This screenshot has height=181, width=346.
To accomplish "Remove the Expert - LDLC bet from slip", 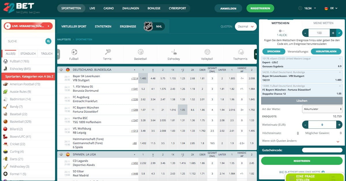I will [340, 58].
